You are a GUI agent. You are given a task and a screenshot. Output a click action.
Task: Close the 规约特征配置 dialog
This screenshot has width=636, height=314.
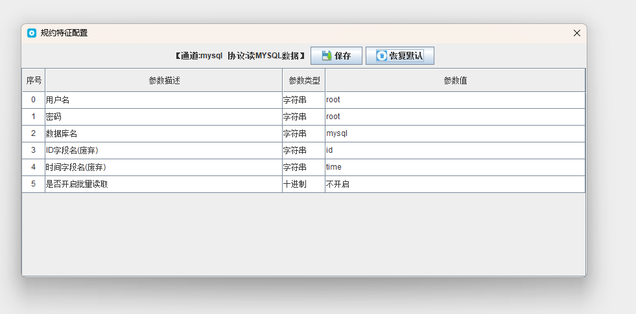click(576, 33)
